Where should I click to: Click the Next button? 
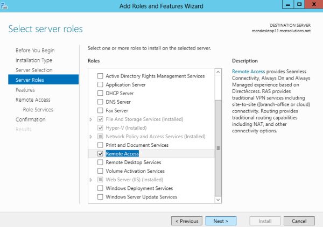click(221, 221)
